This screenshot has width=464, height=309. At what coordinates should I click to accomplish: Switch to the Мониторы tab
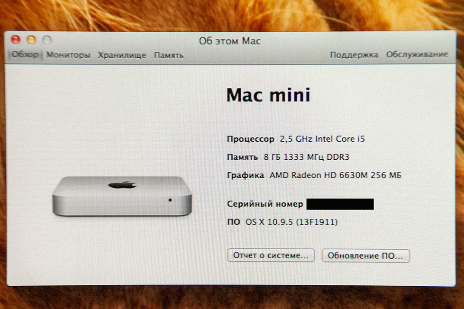tap(68, 55)
